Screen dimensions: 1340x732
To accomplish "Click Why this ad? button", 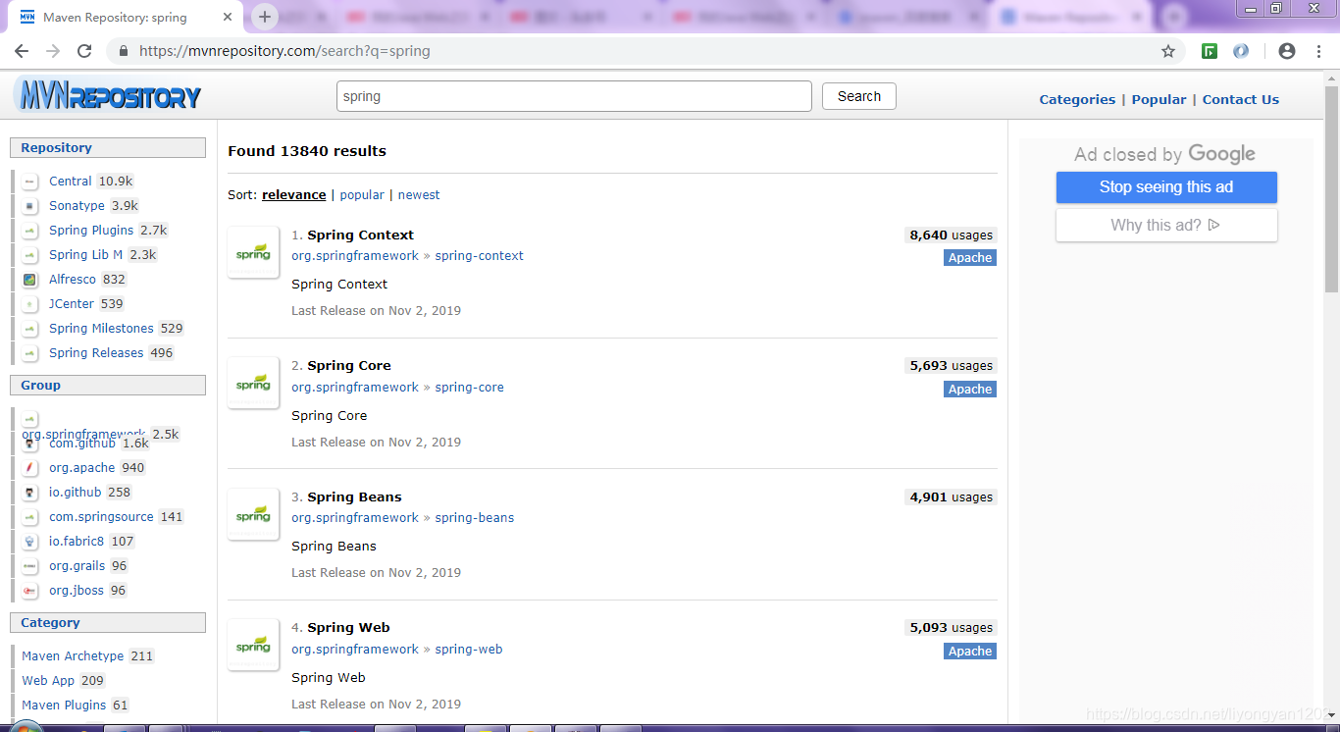I will click(1166, 225).
